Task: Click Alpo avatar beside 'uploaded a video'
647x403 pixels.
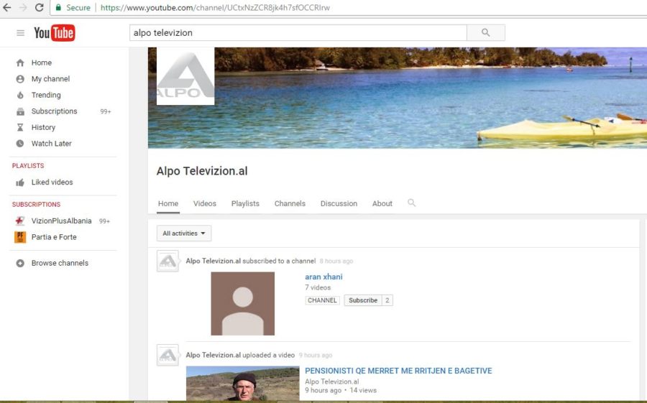Action: pyautogui.click(x=168, y=355)
